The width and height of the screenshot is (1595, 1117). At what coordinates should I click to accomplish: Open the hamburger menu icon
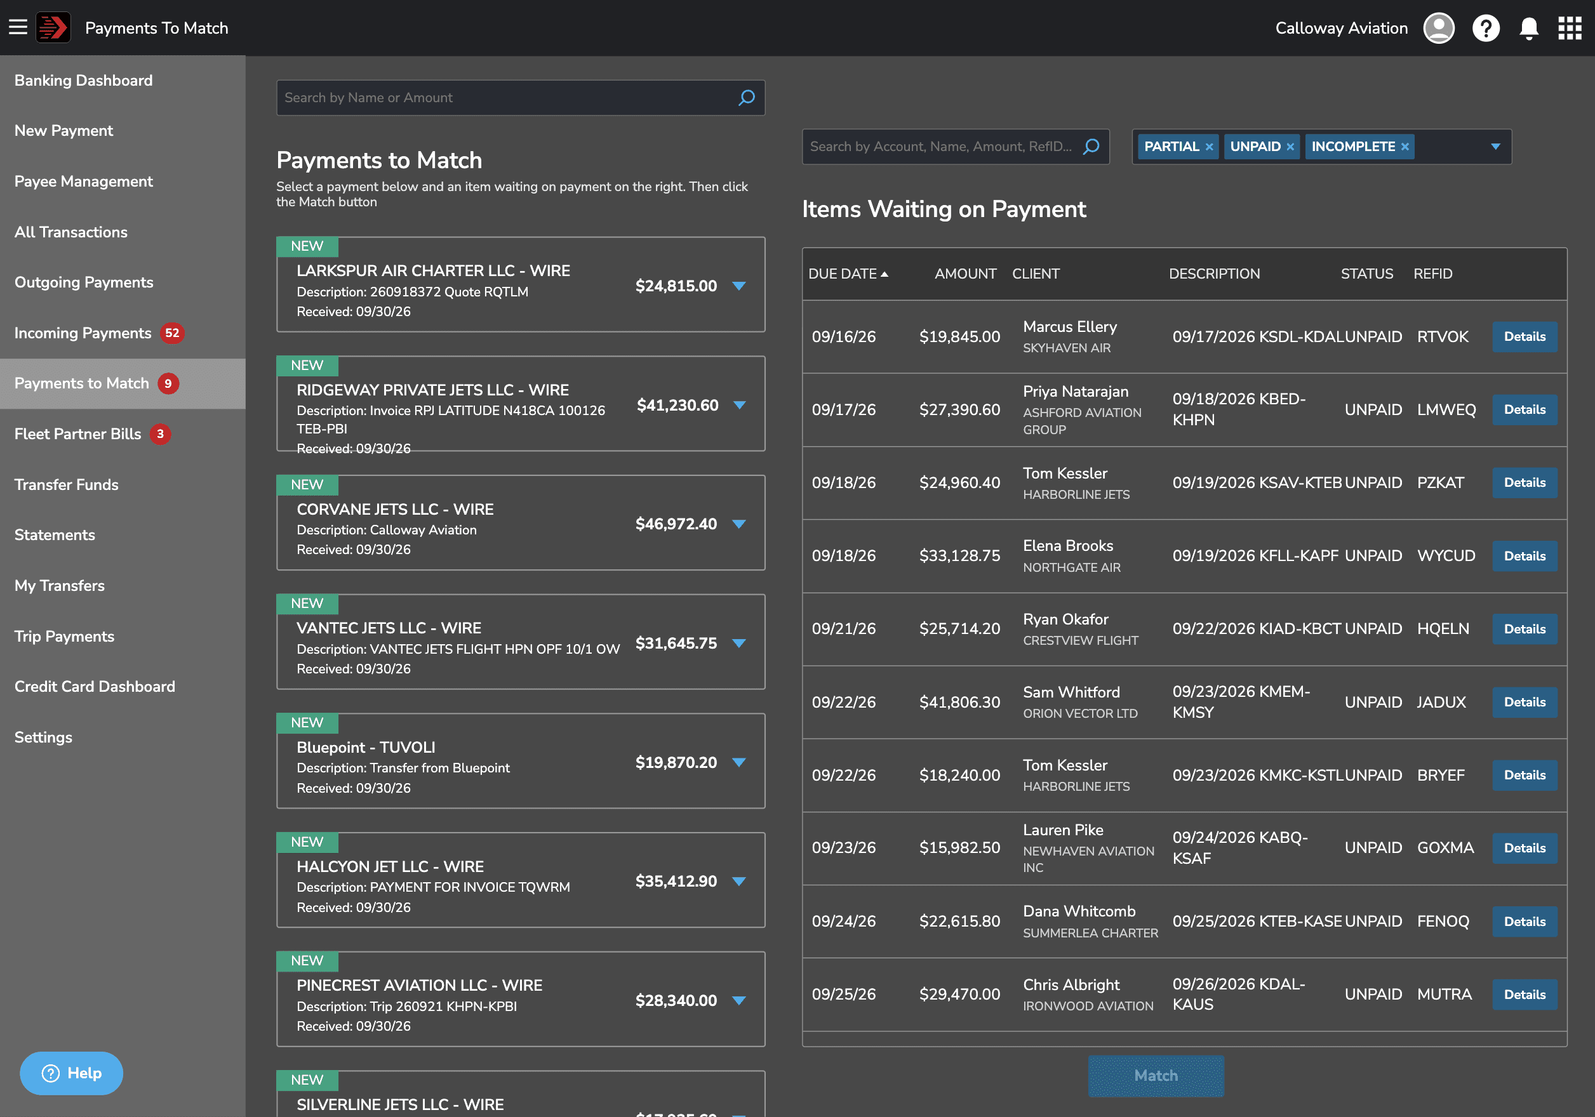18,28
